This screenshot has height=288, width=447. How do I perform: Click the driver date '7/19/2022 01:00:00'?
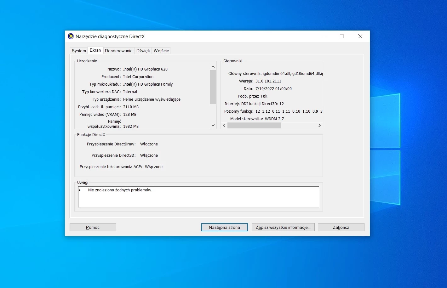273,88
